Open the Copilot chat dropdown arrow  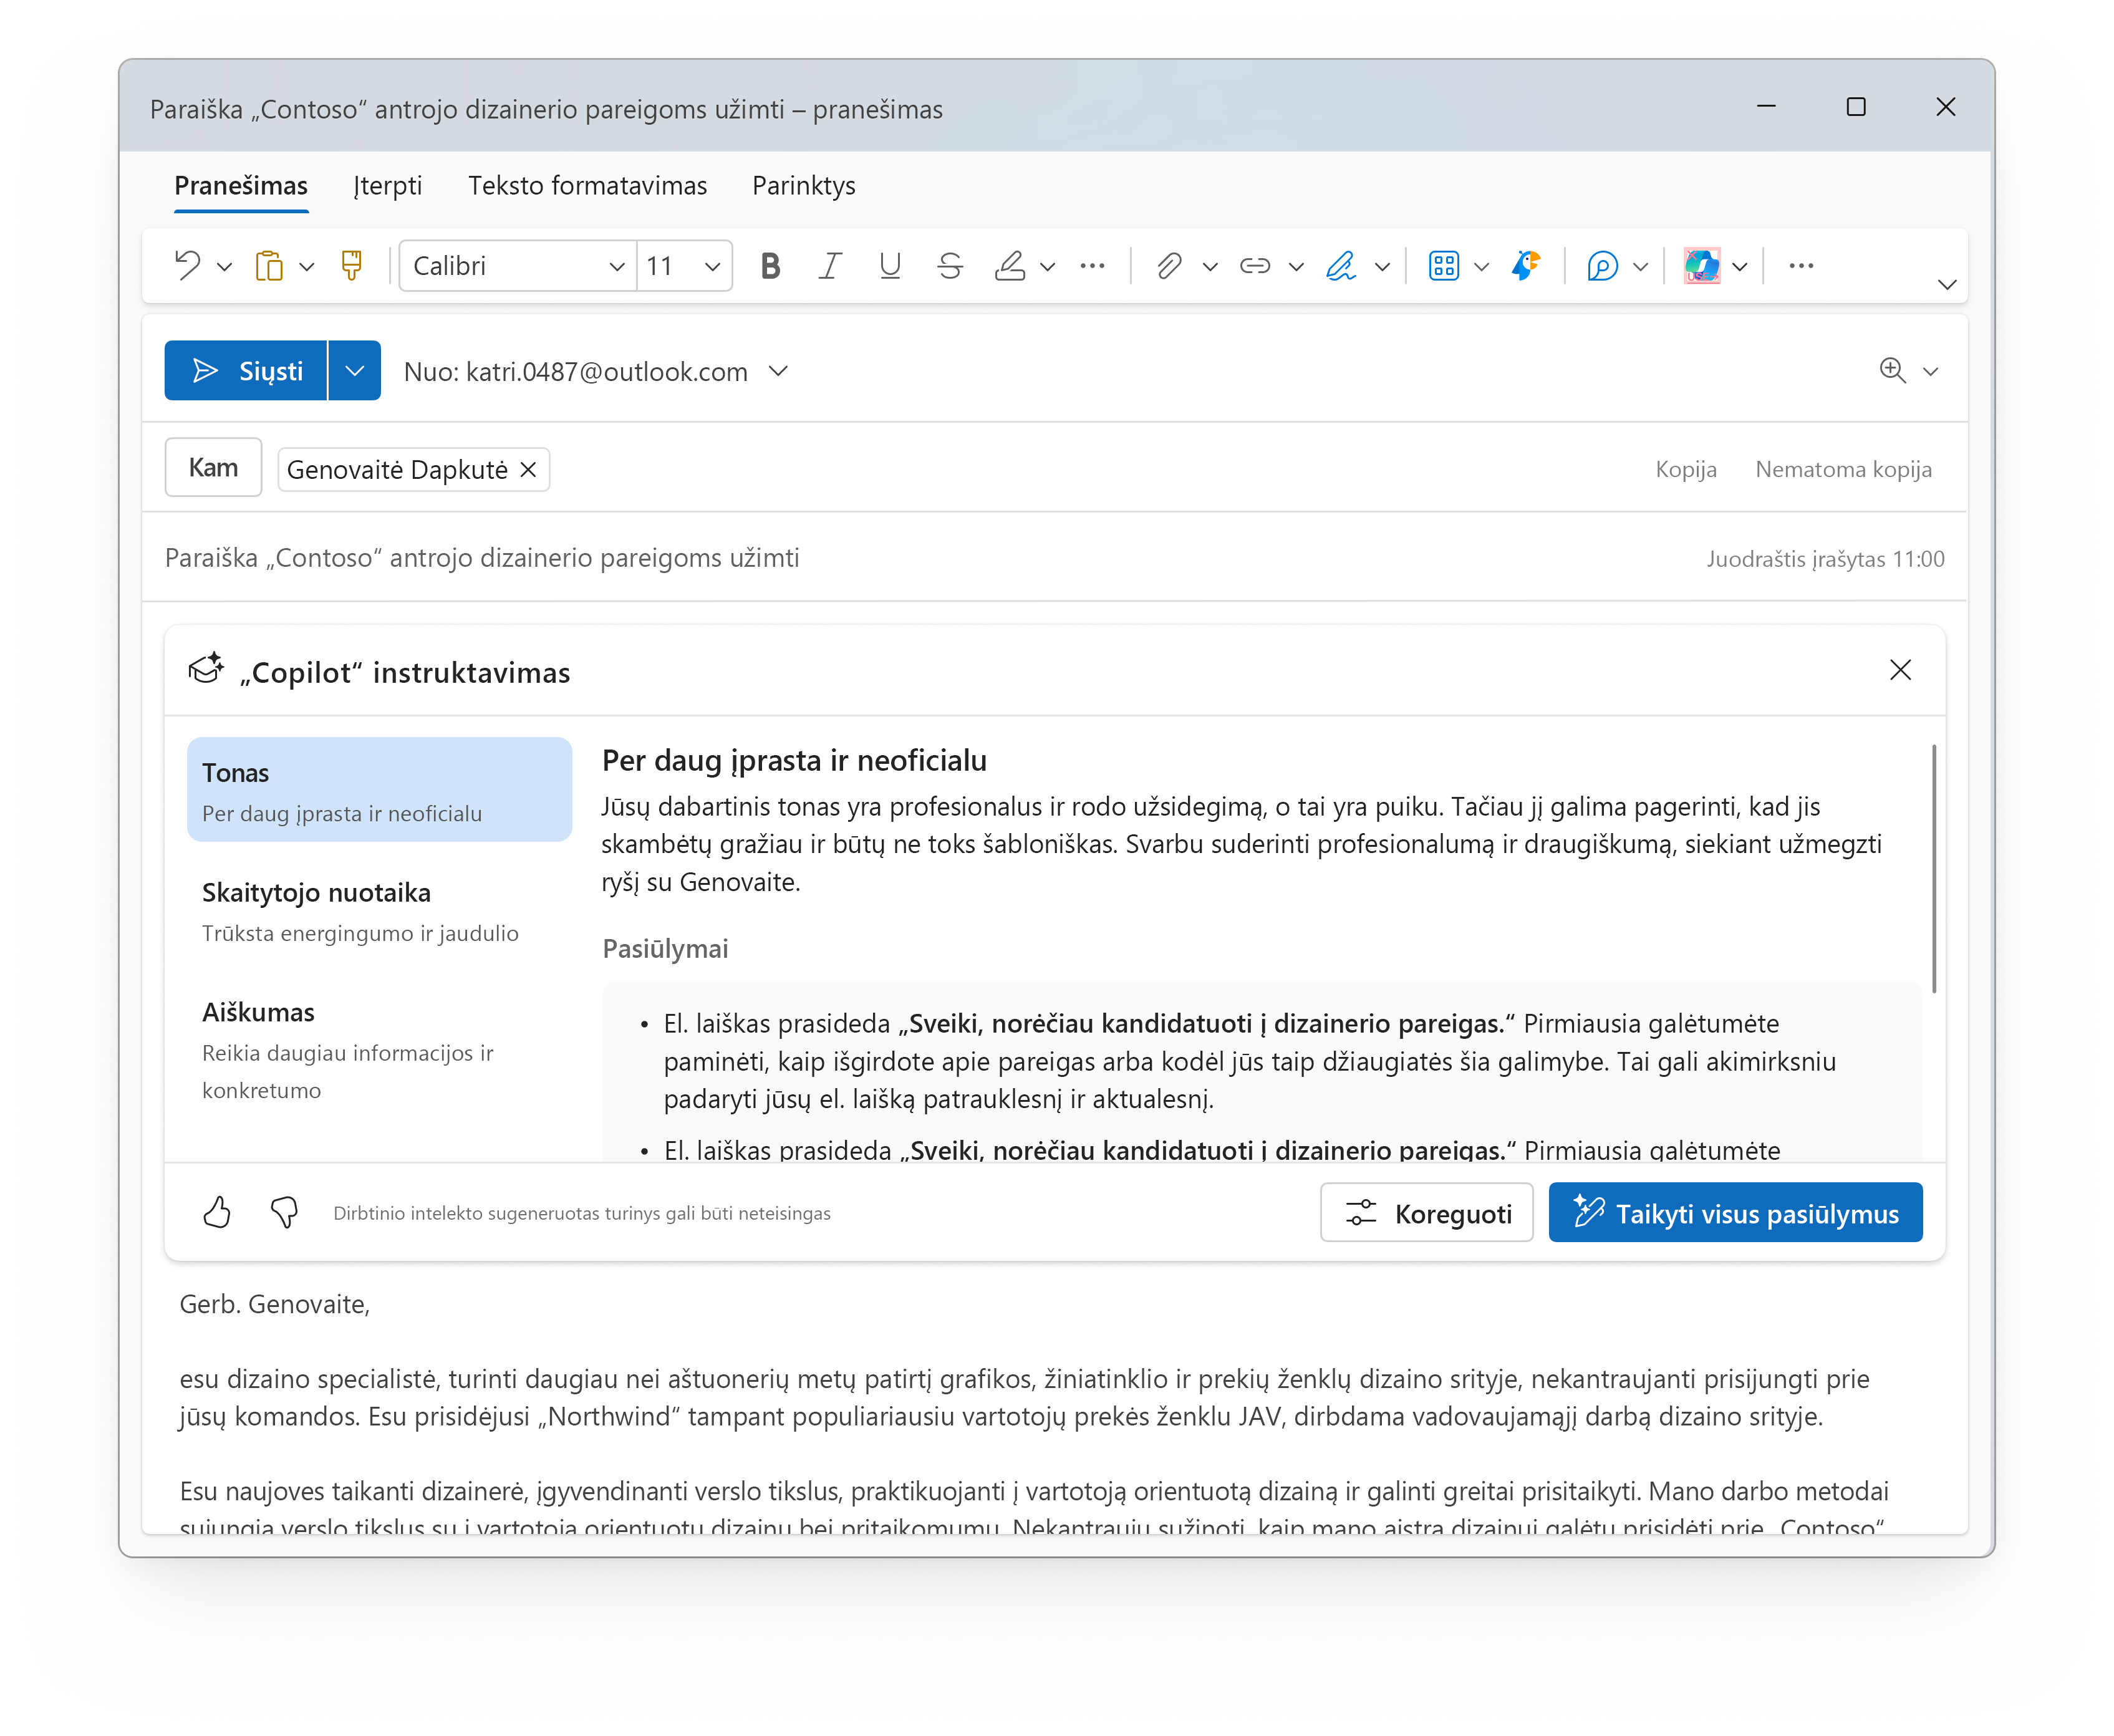click(x=1640, y=267)
